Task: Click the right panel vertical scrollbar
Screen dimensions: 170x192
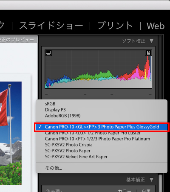Action: tap(161, 183)
